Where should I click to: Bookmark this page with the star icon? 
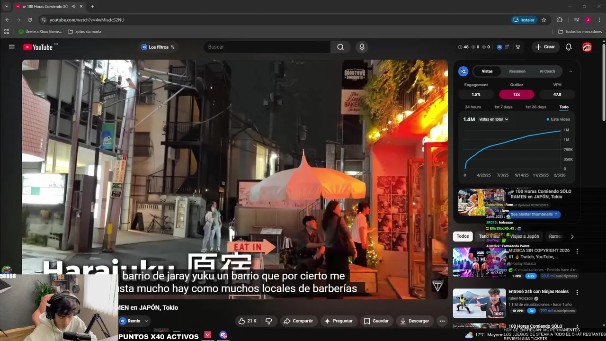544,20
